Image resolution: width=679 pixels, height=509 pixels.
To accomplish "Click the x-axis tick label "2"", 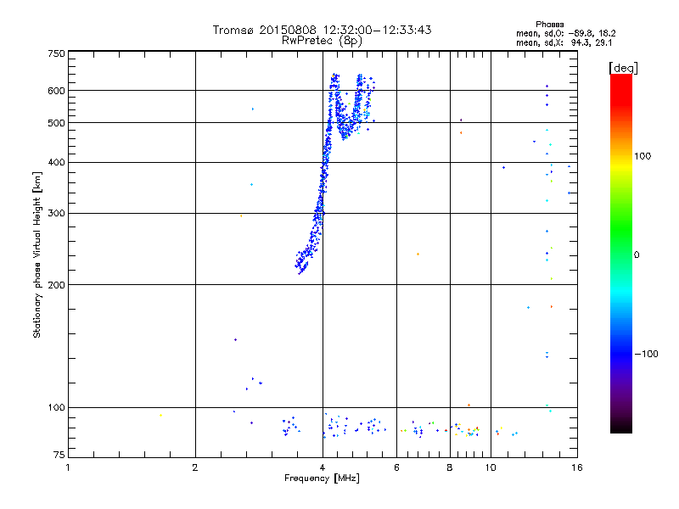I will click(x=195, y=467).
